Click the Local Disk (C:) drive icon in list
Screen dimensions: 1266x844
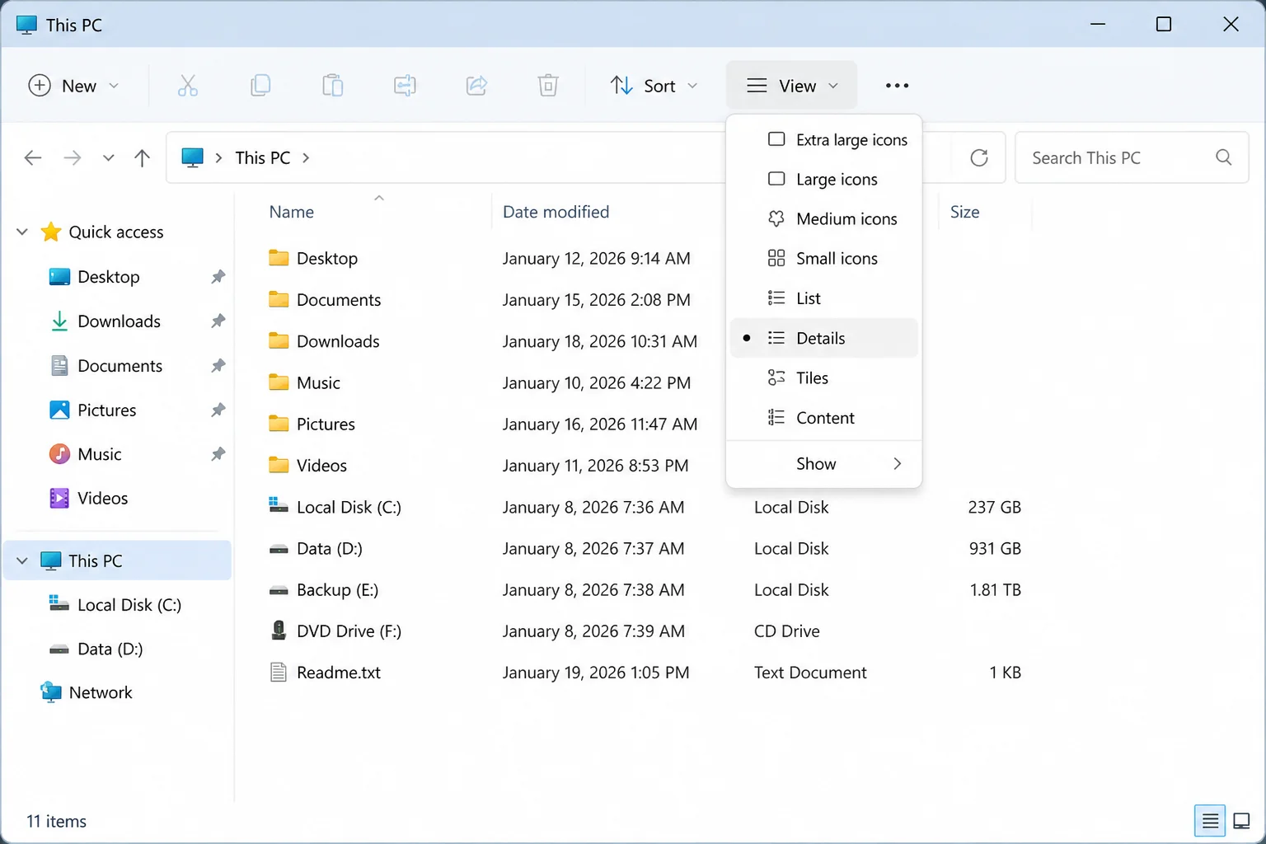tap(279, 506)
